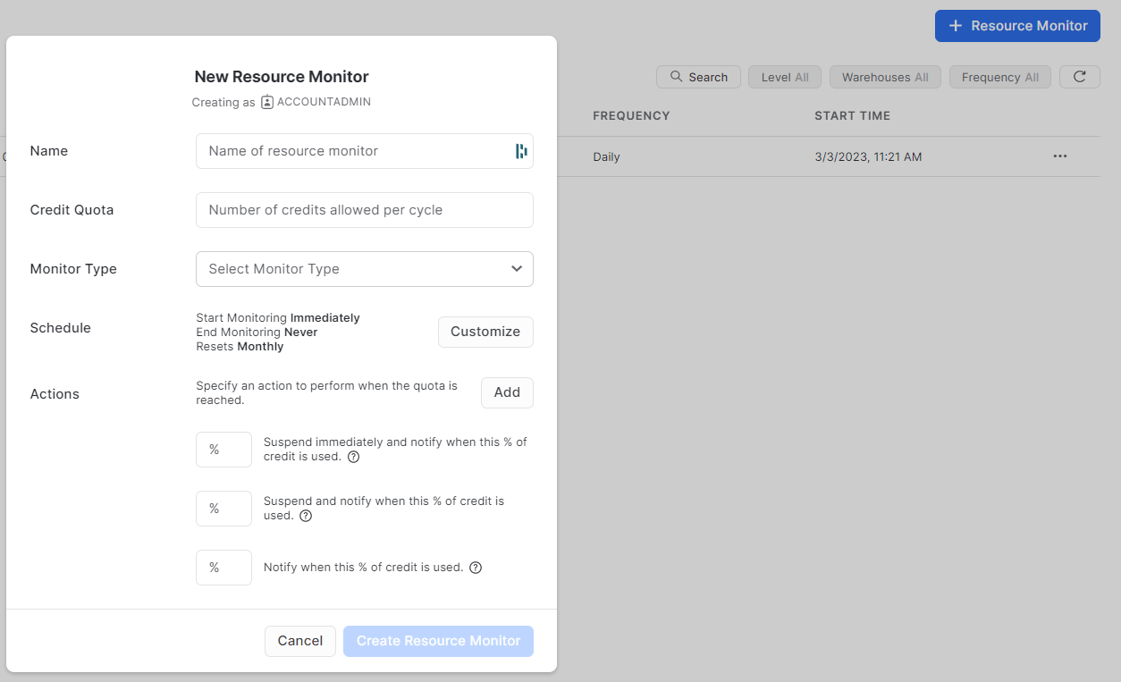Open the Level All filter
The height and width of the screenshot is (682, 1121).
coord(785,77)
